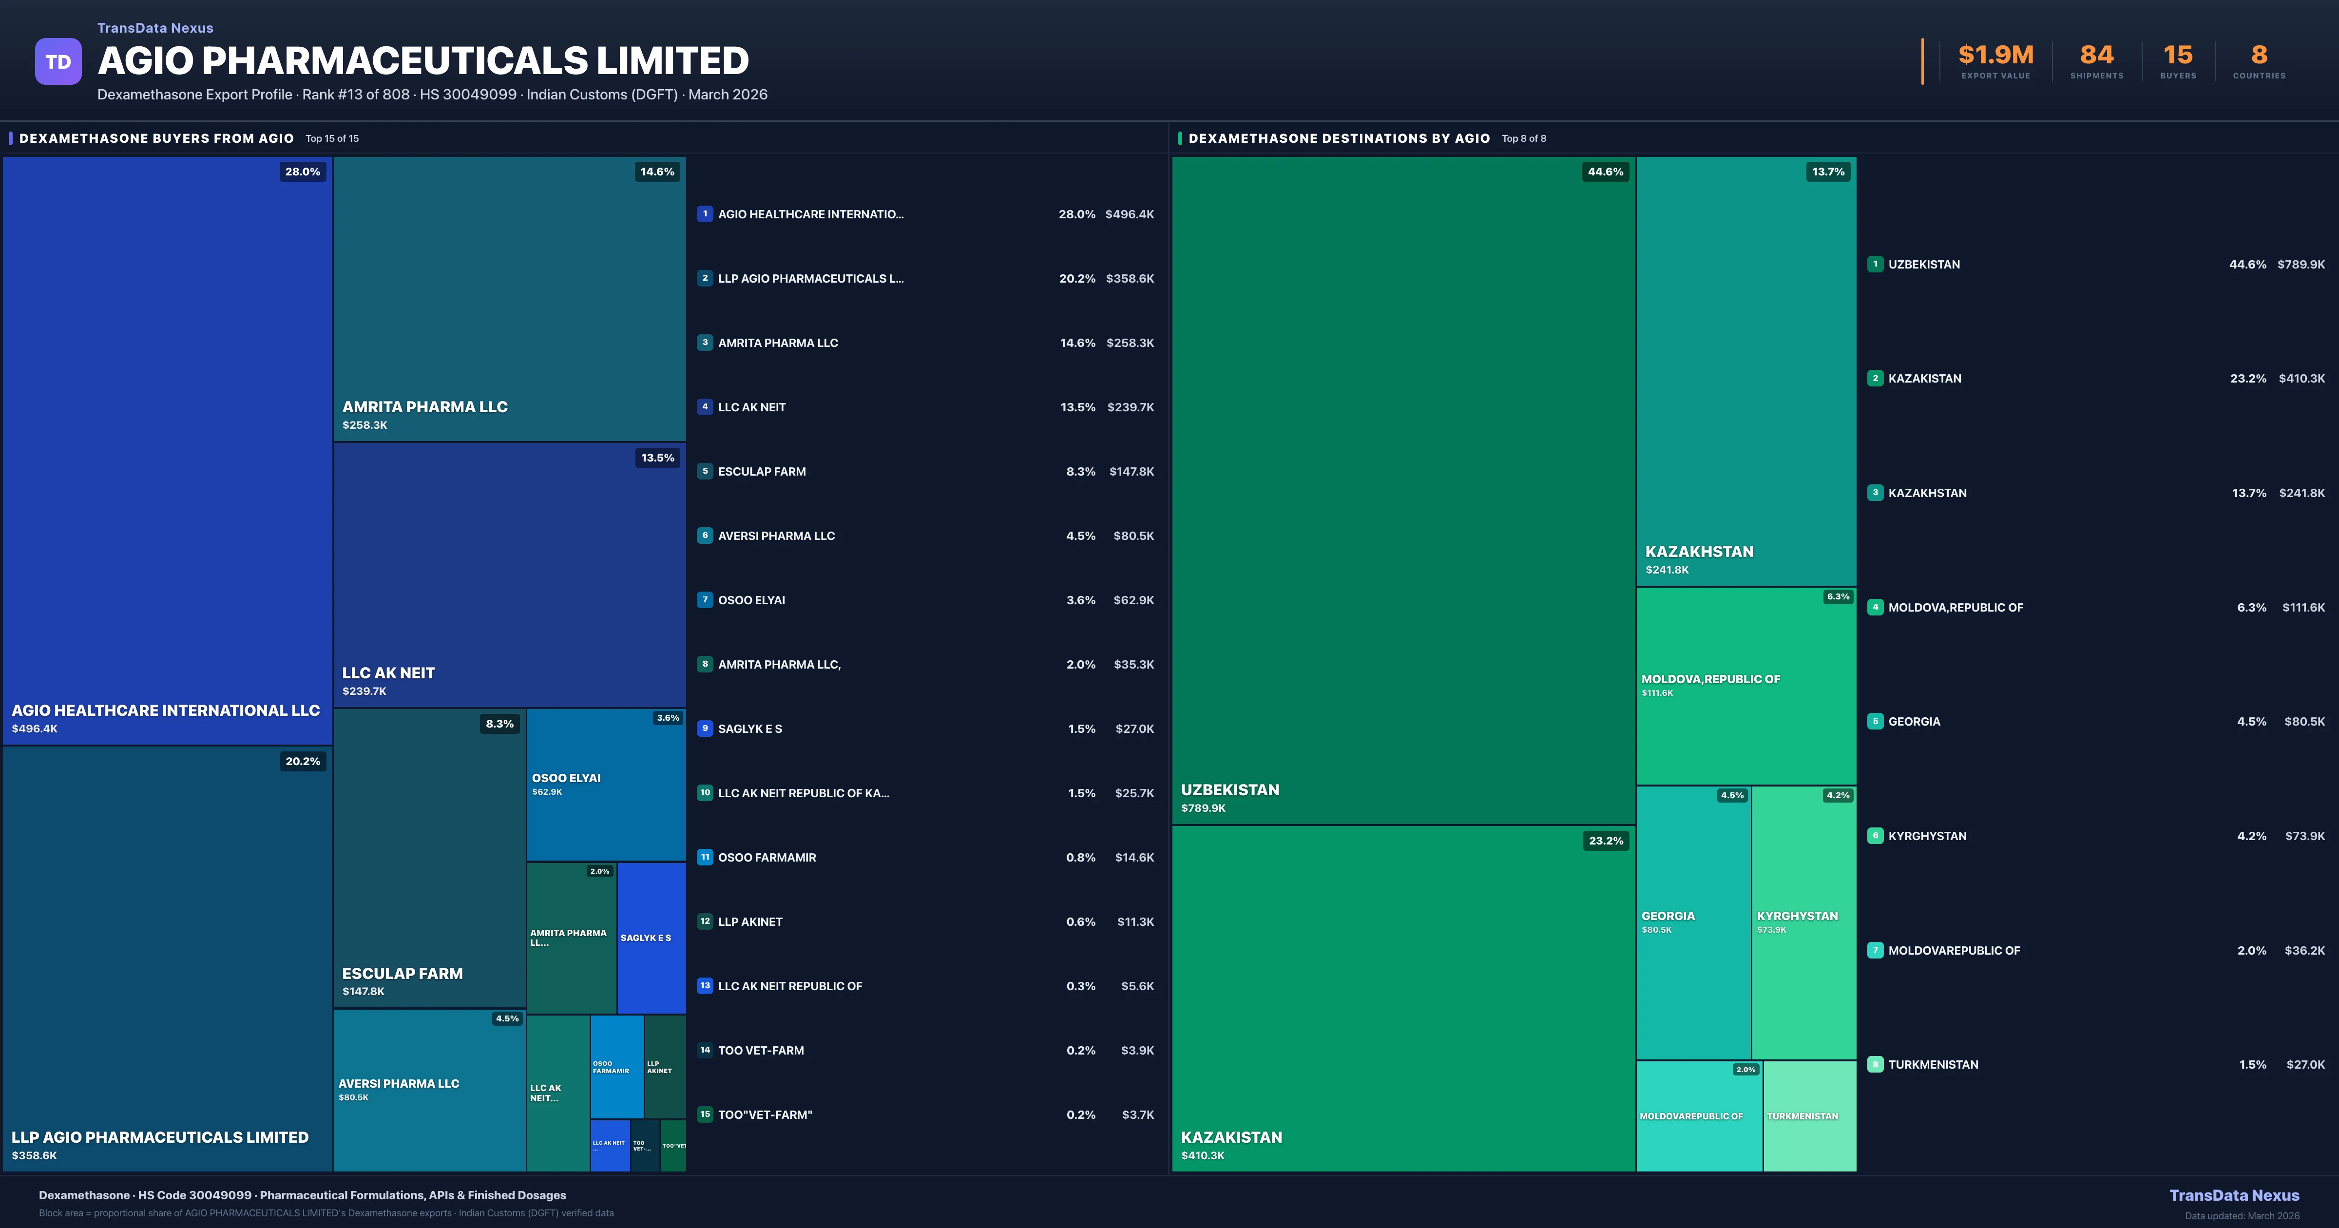2339x1228 pixels.
Task: Click rank badge 8 beside TURKMENISTAN
Action: point(1875,1064)
